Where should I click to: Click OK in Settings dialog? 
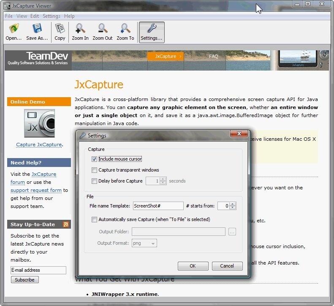[x=193, y=266]
